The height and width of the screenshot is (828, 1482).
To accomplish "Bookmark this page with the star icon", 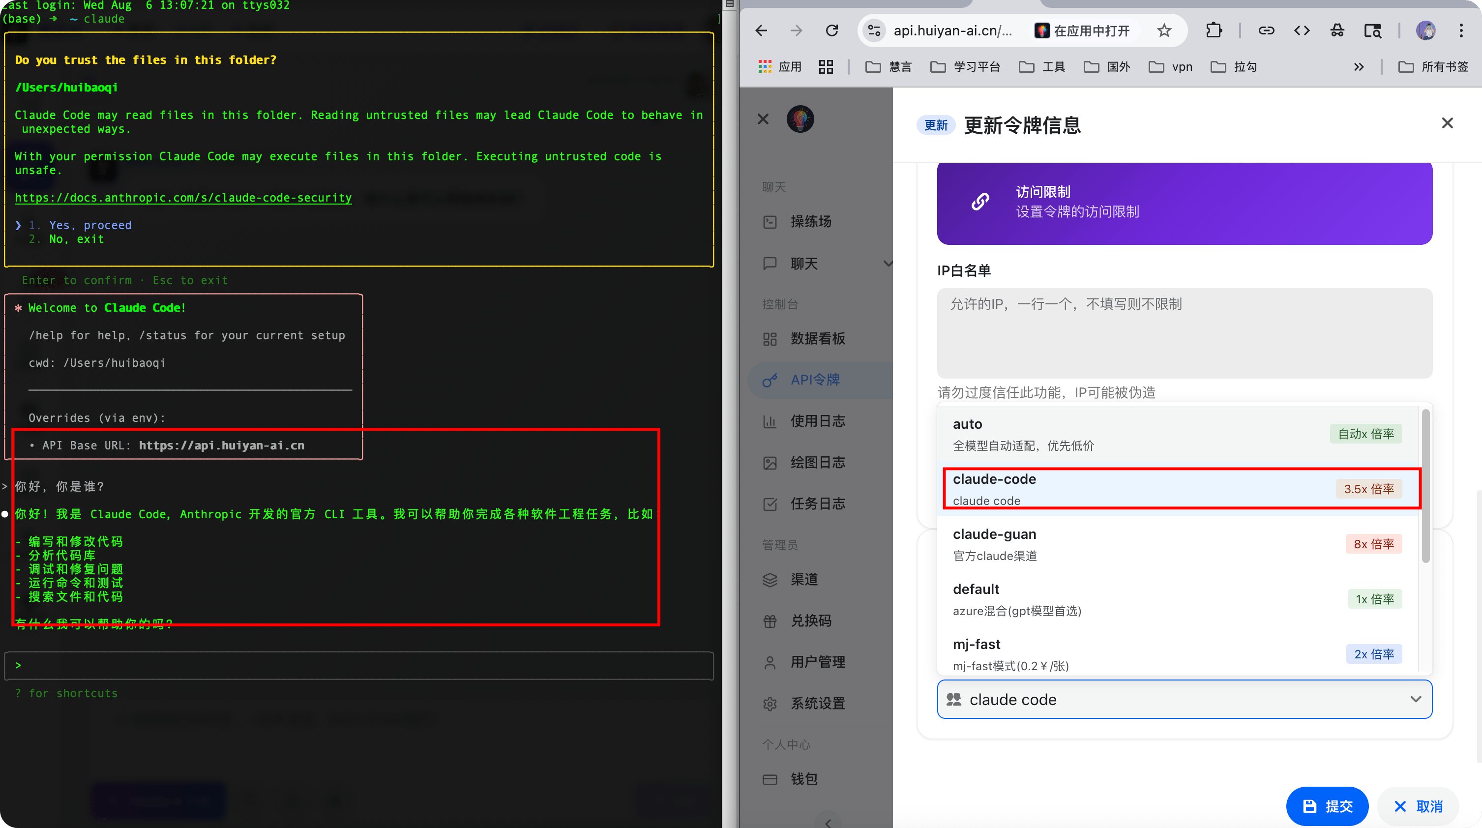I will [x=1164, y=30].
